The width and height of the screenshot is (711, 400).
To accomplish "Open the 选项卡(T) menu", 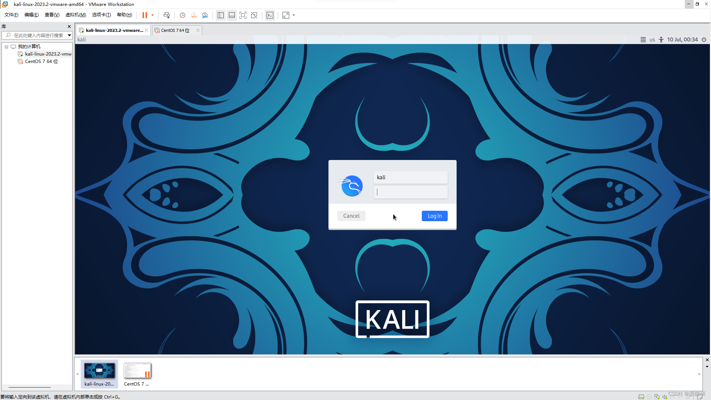I will pyautogui.click(x=101, y=15).
